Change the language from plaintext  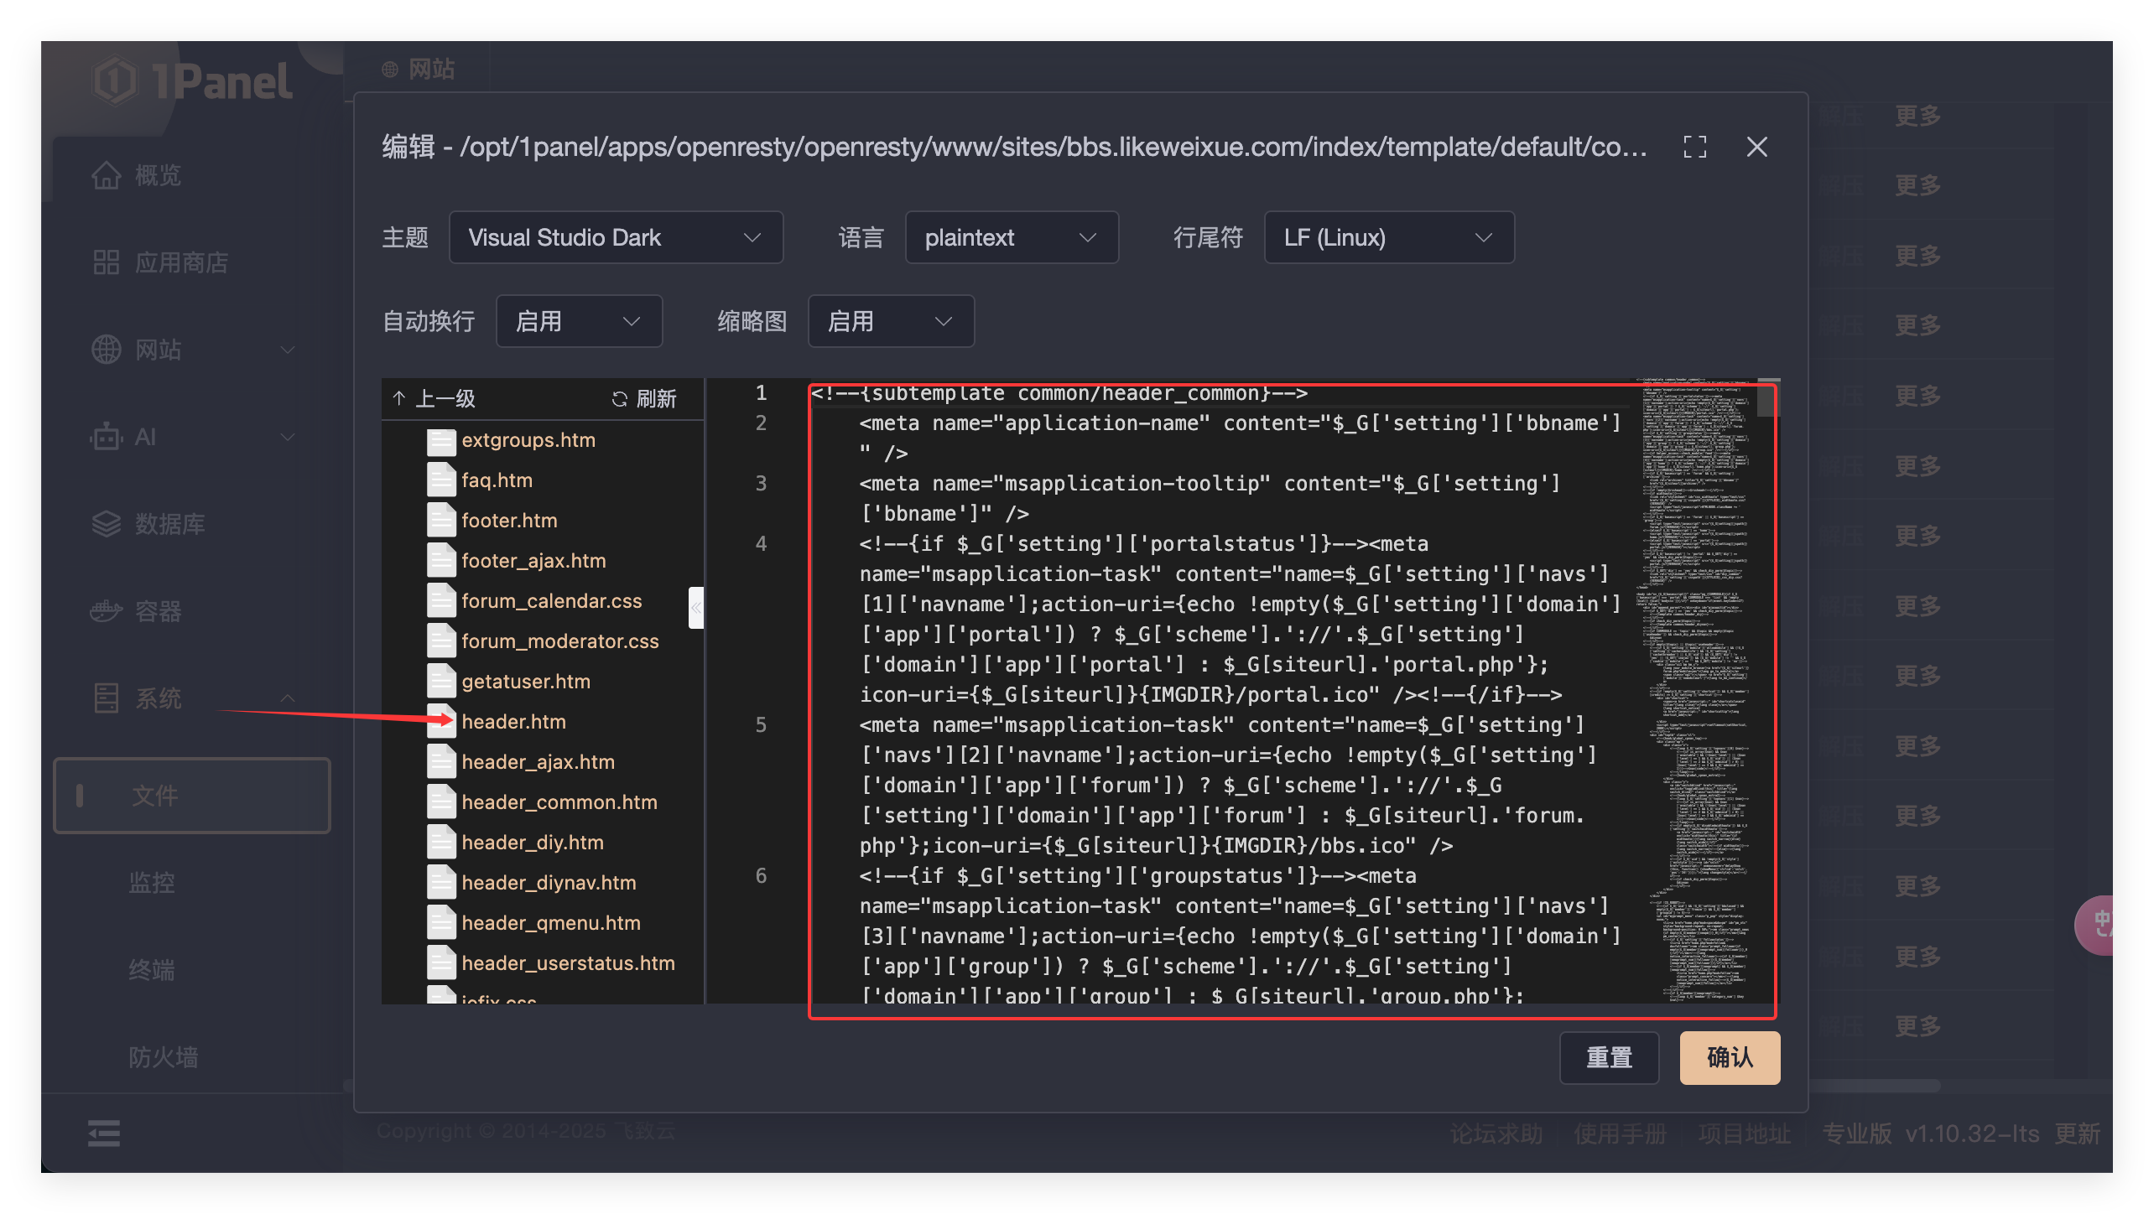point(1011,237)
